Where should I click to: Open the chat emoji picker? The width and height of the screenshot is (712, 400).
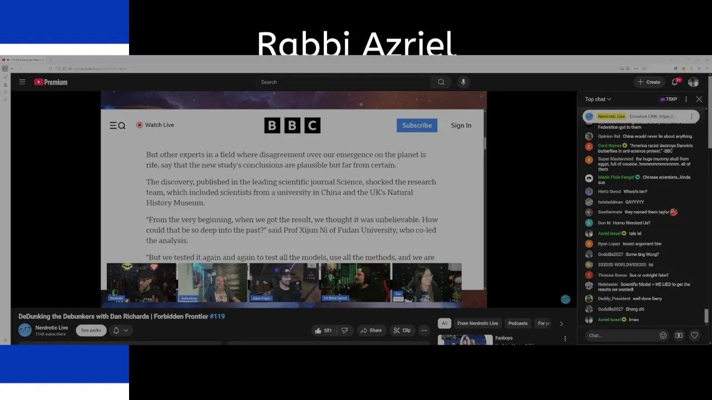coord(663,336)
